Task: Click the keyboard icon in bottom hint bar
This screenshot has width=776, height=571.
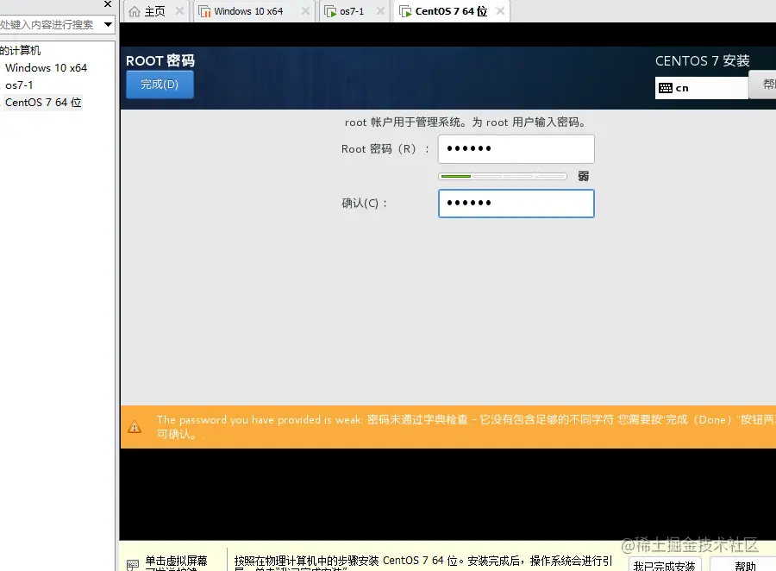Action: [133, 564]
